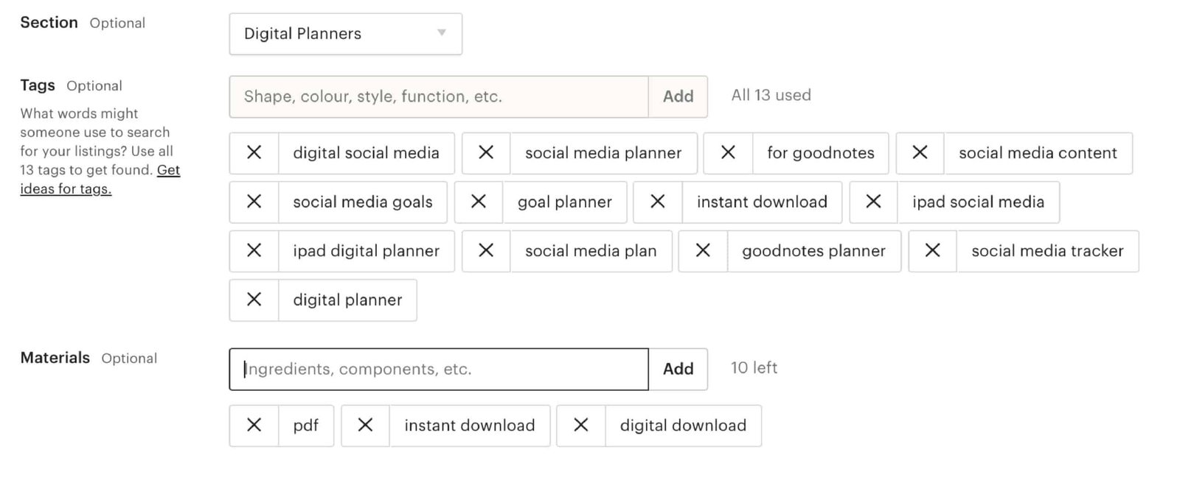Remove the 'social media content' tag

[x=920, y=153]
